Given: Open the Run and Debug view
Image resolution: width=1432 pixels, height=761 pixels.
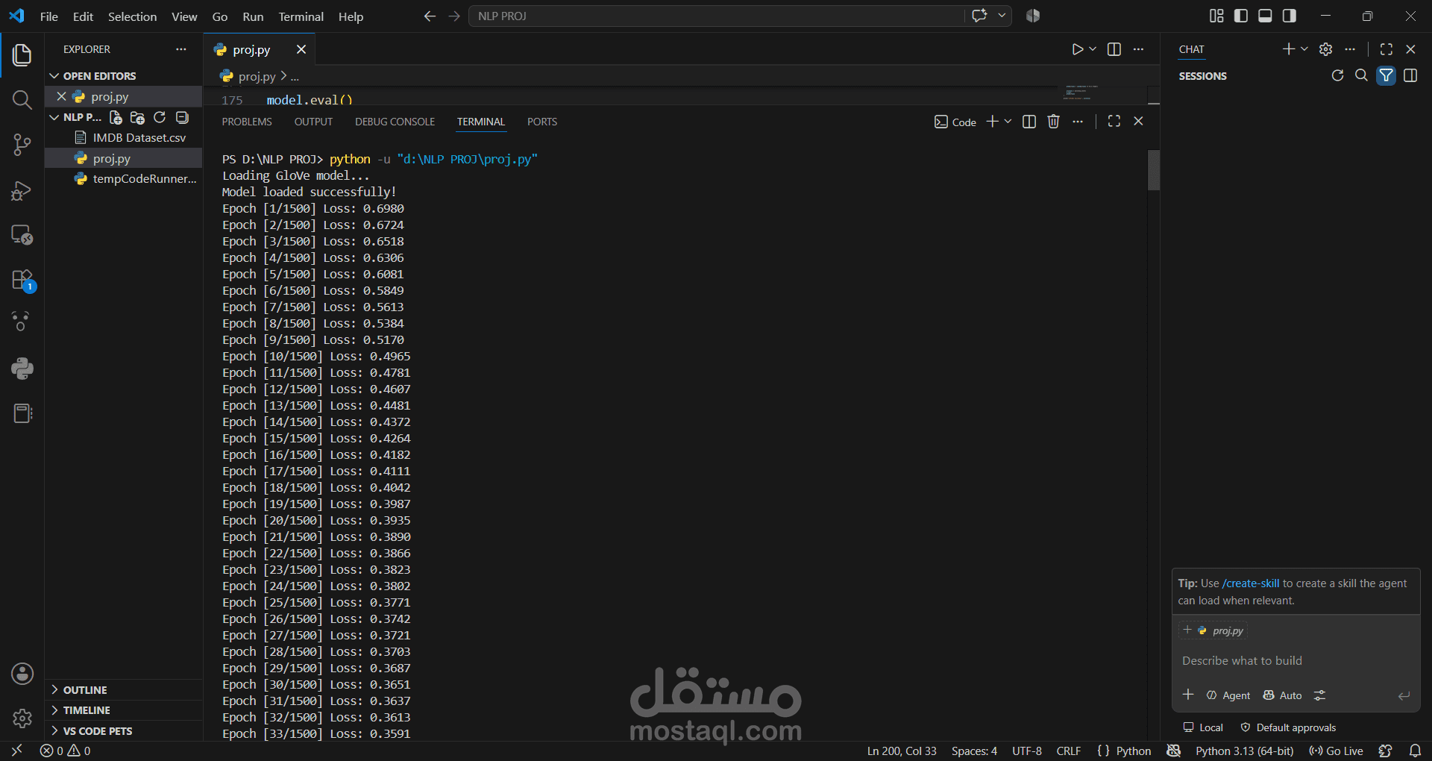Looking at the screenshot, I should (x=22, y=191).
